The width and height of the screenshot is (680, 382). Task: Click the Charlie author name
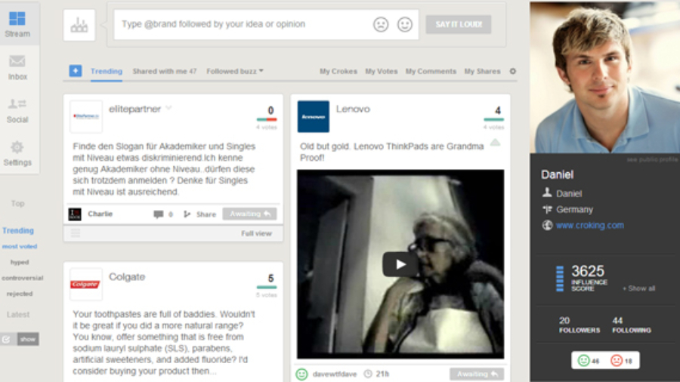tap(100, 214)
